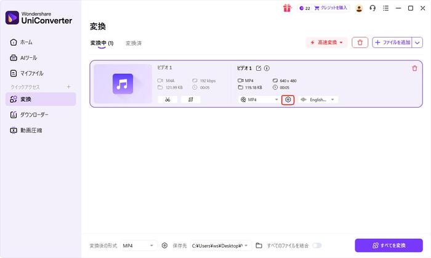Browse the output folder icon
Screen dimensions: 431x258
tap(259, 245)
